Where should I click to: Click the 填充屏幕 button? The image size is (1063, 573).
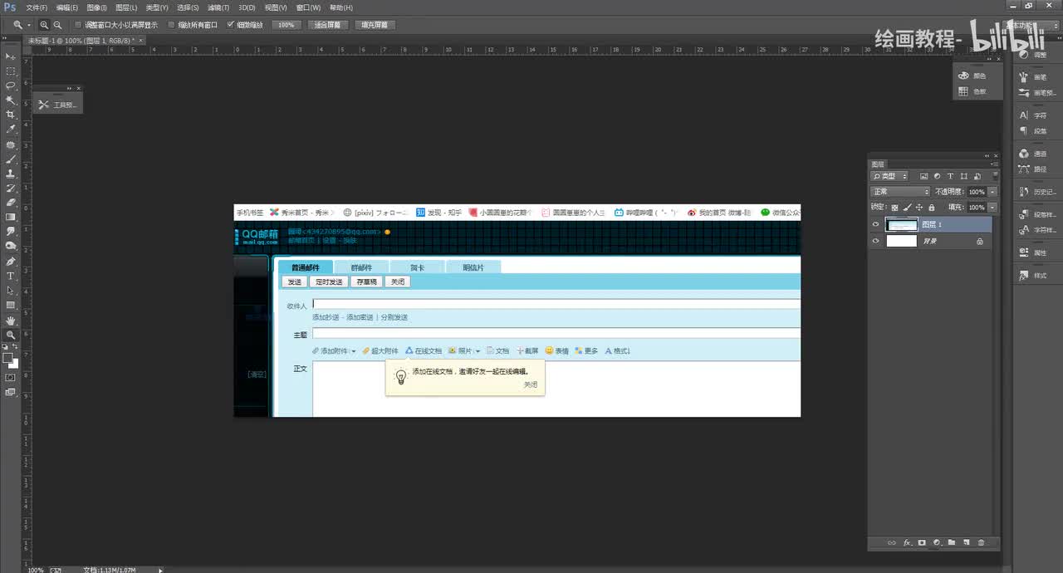375,25
